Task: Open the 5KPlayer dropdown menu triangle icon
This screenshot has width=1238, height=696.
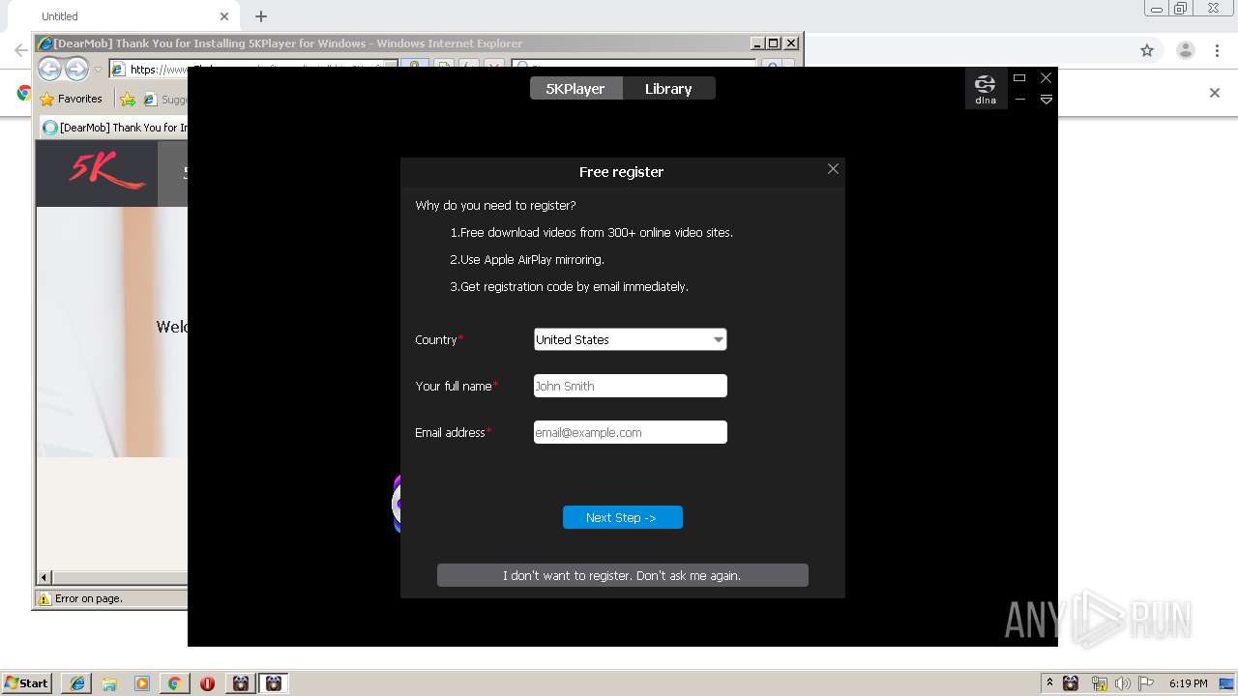Action: (1046, 100)
